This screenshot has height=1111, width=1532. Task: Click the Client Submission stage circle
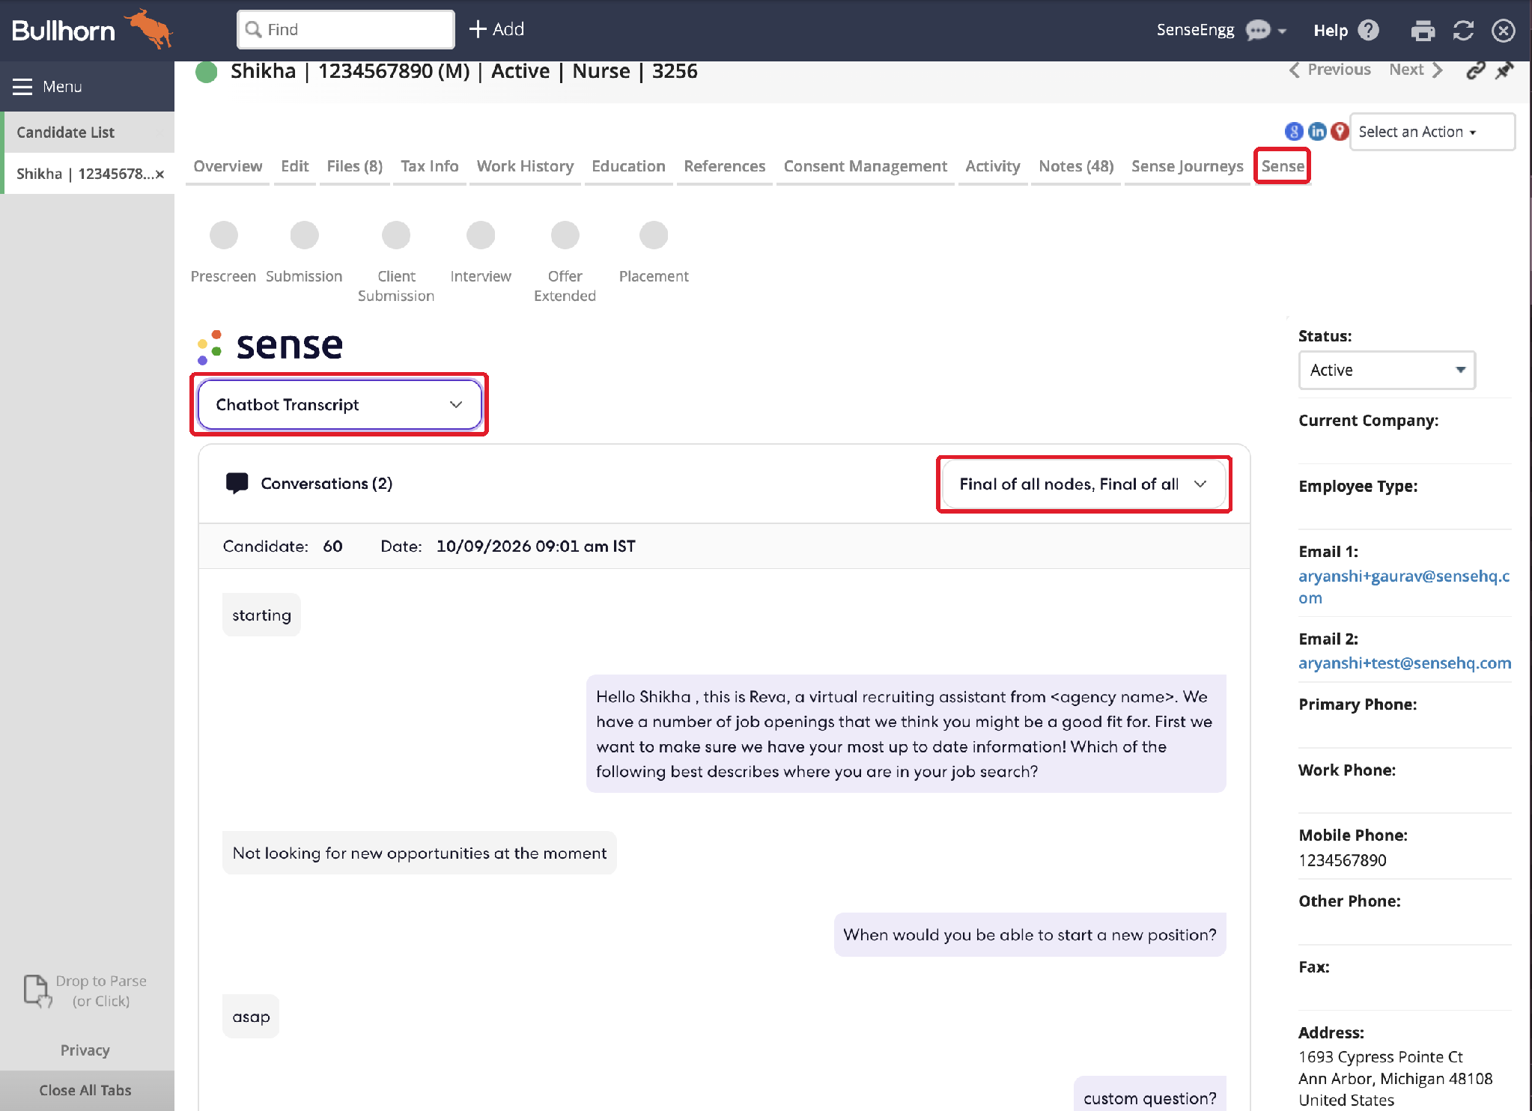(396, 235)
